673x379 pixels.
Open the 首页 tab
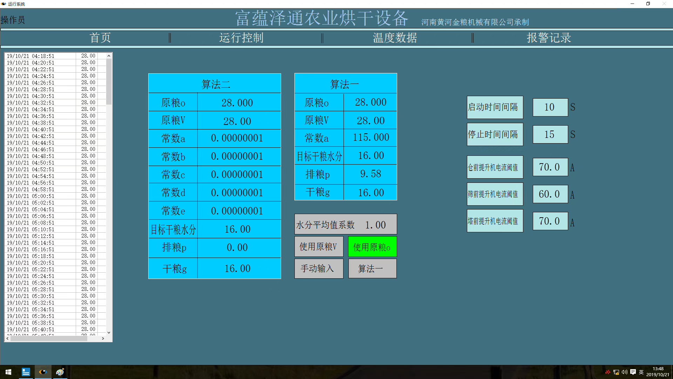[x=100, y=38]
